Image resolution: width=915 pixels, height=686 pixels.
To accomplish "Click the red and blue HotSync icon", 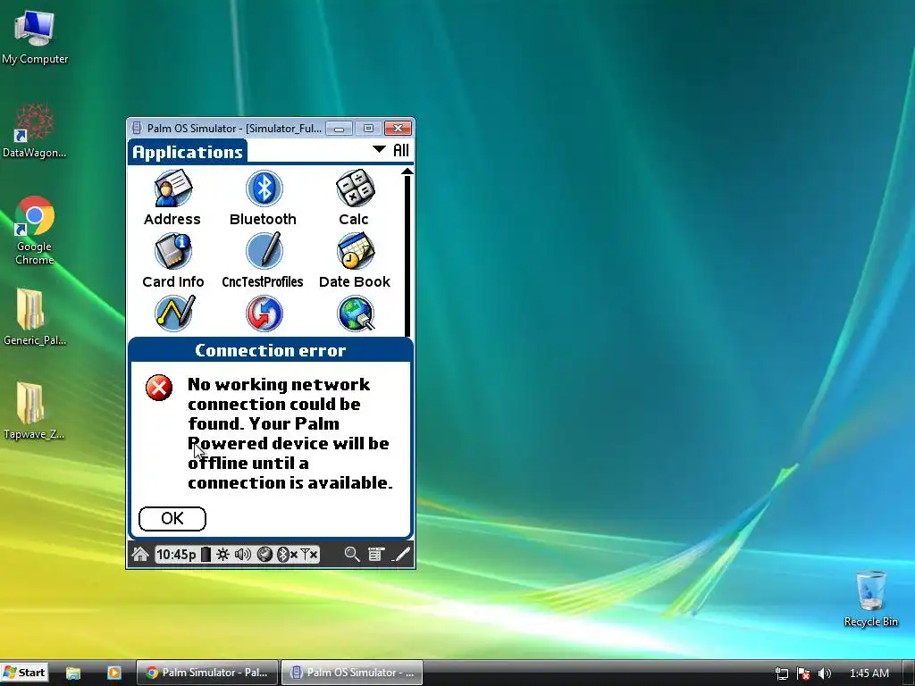I will tap(264, 314).
